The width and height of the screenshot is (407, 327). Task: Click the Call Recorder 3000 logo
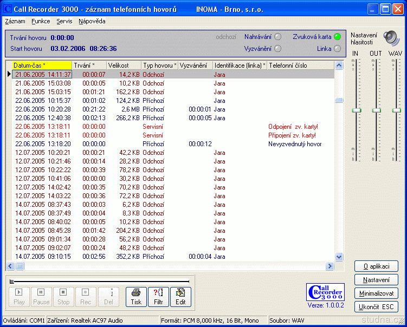[x=325, y=292]
